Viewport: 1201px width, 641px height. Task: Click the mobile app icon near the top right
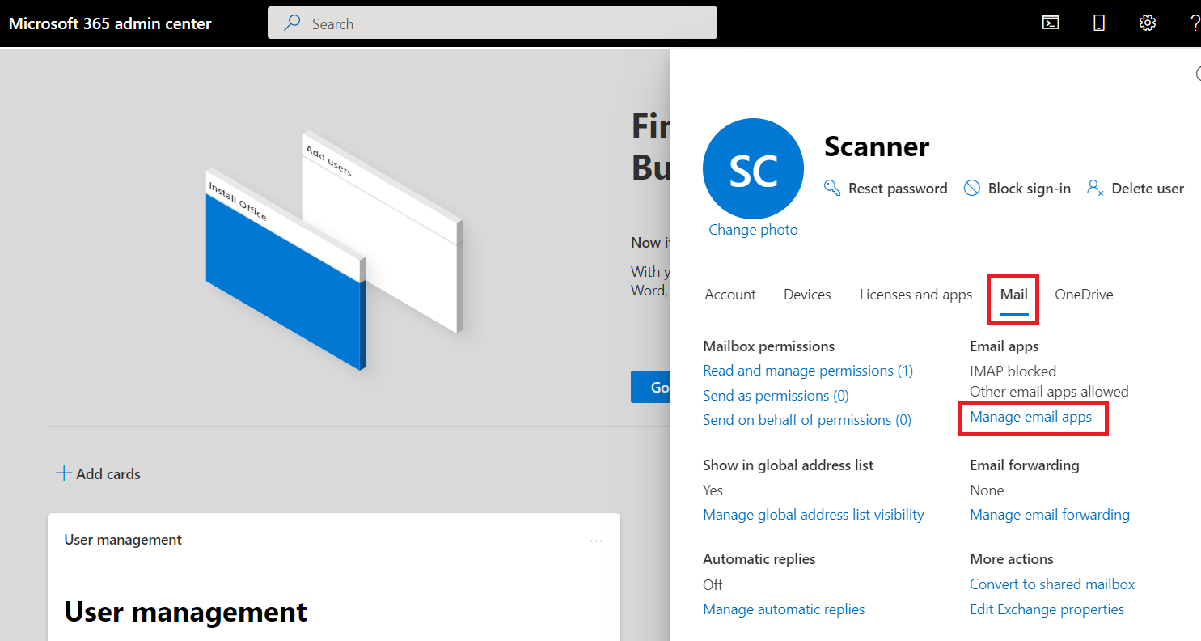point(1098,23)
